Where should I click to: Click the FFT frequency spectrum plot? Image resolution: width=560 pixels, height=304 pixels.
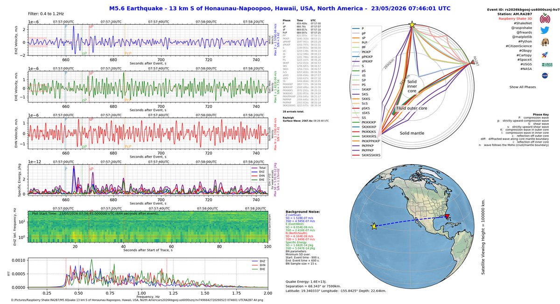[x=148, y=273]
